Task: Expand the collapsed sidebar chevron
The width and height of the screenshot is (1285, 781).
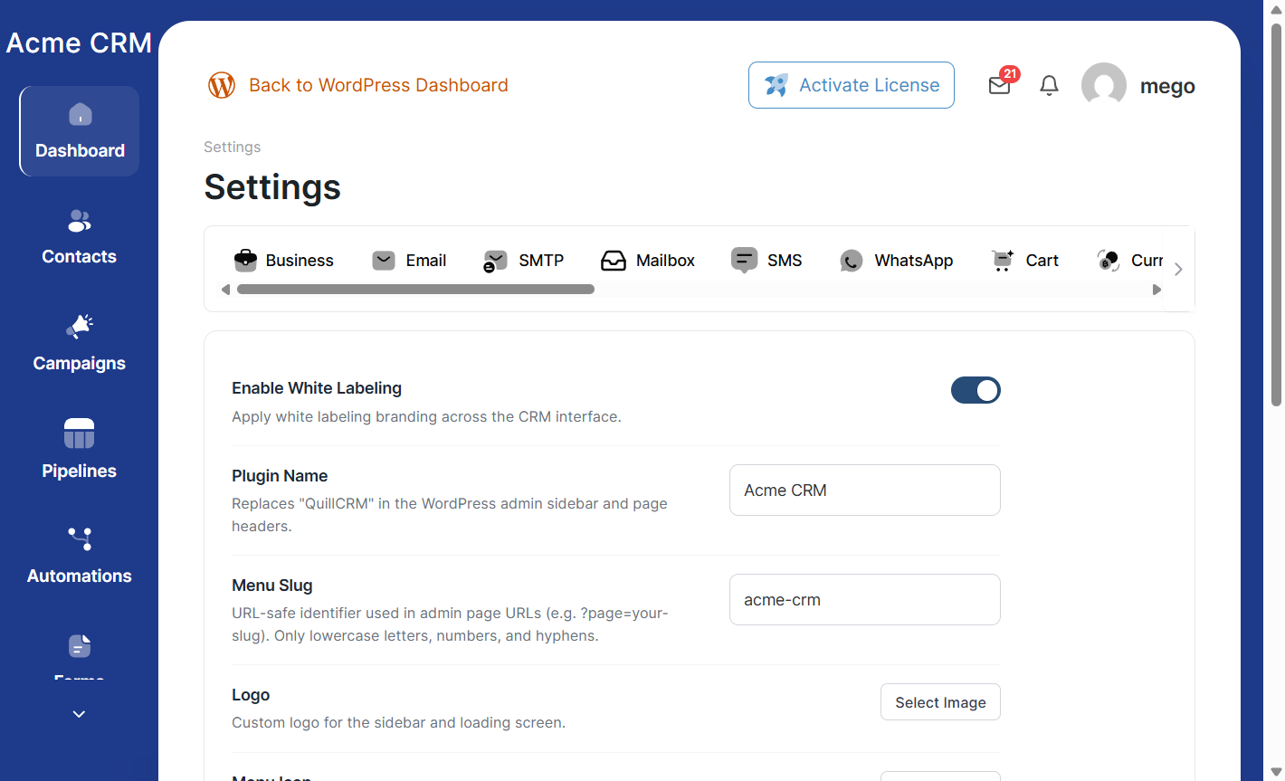Action: [x=79, y=713]
